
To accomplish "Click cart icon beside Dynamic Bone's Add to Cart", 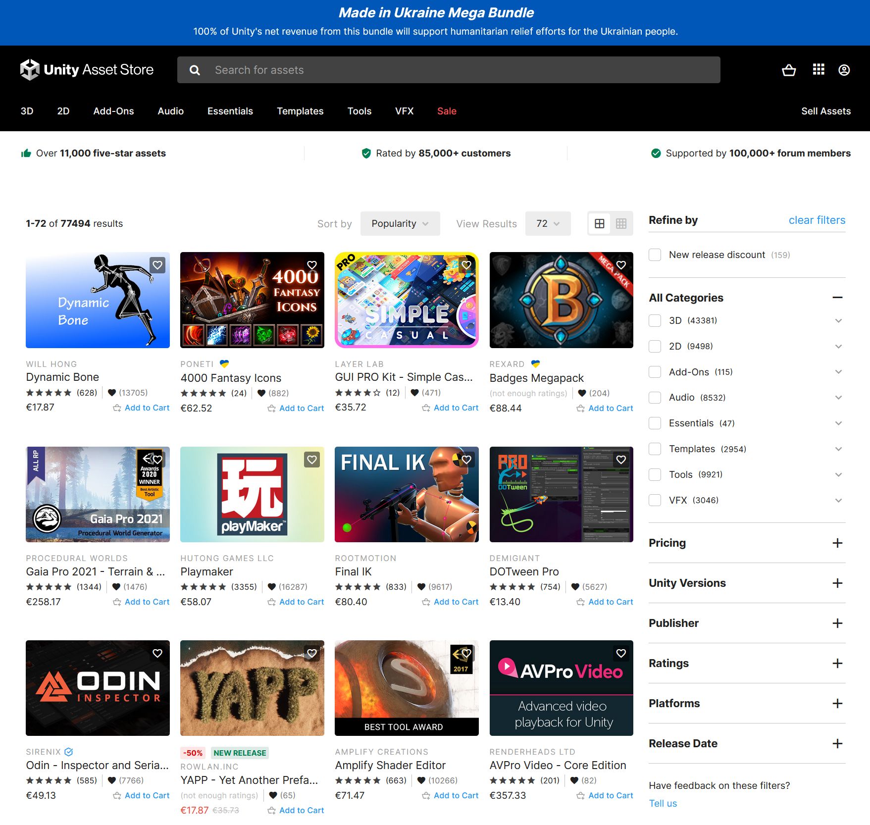I will 117,408.
